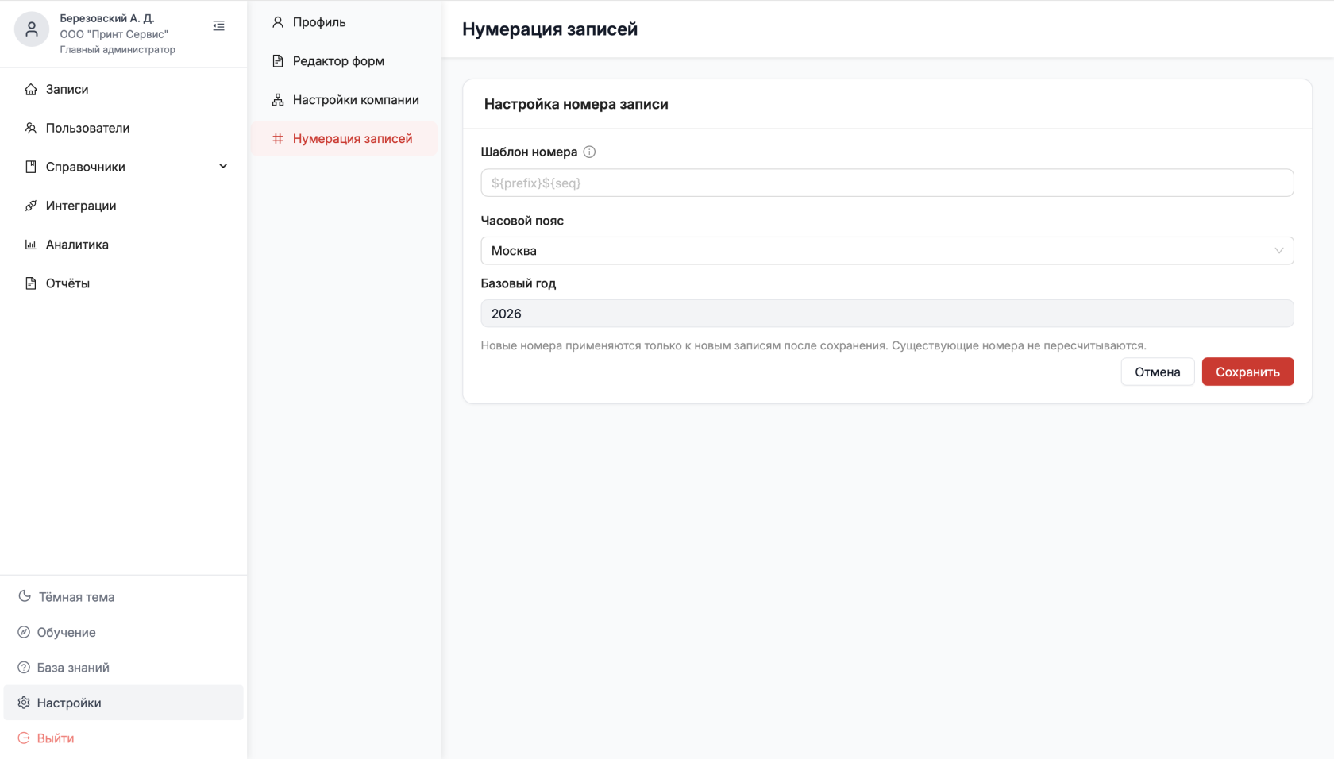The width and height of the screenshot is (1334, 759).
Task: Click the person icon beside Профиль
Action: [x=278, y=22]
